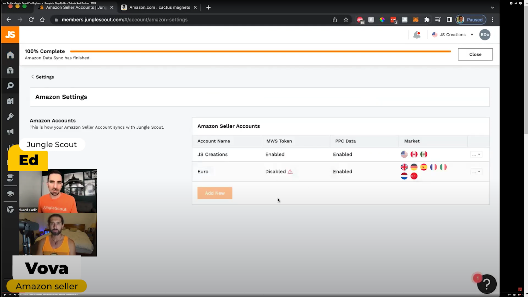
Task: Bookmark this page with the star
Action: click(346, 20)
